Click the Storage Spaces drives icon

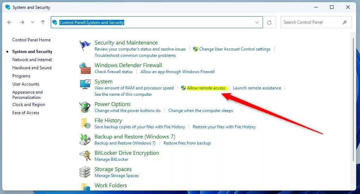coord(85,172)
